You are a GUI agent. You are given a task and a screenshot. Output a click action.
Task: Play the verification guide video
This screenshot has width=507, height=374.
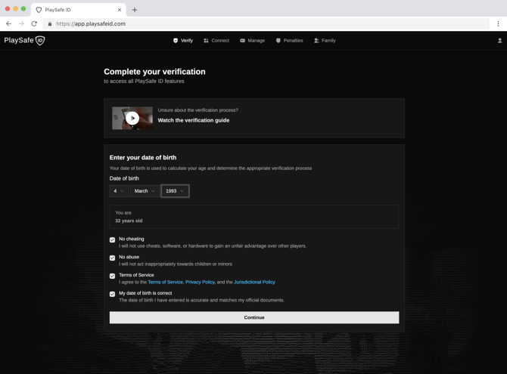(132, 118)
